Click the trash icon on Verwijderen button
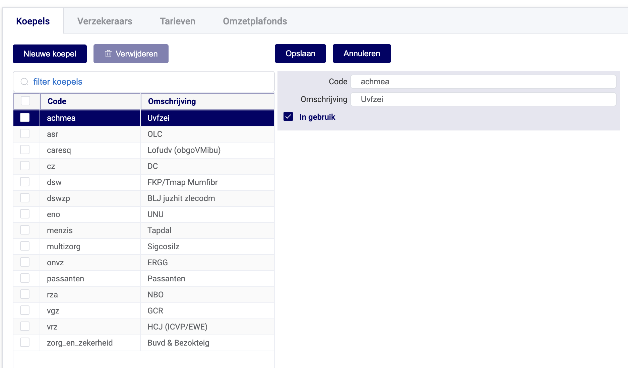This screenshot has width=628, height=368. 108,54
